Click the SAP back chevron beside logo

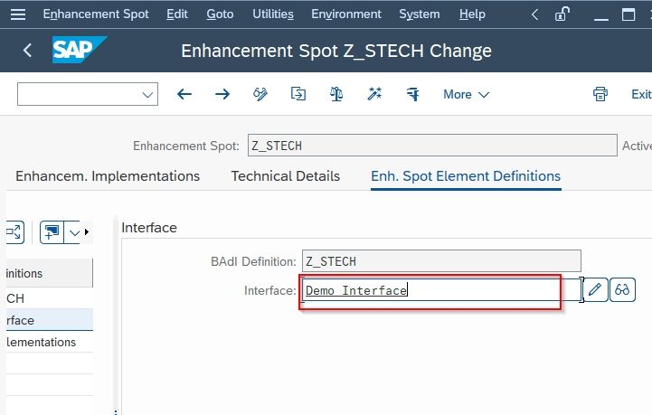[27, 51]
